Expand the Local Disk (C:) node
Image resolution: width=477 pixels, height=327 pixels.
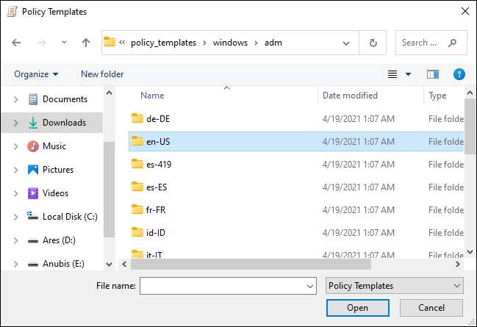16,217
